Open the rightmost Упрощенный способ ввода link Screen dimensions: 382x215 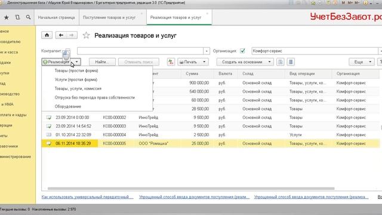coord(311,197)
